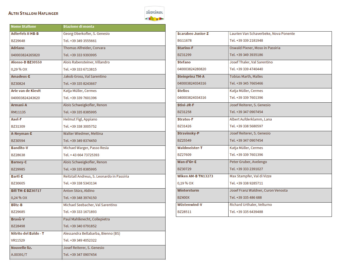
Task: Select the 'Stazione di monta' column header
Action: point(79,27)
